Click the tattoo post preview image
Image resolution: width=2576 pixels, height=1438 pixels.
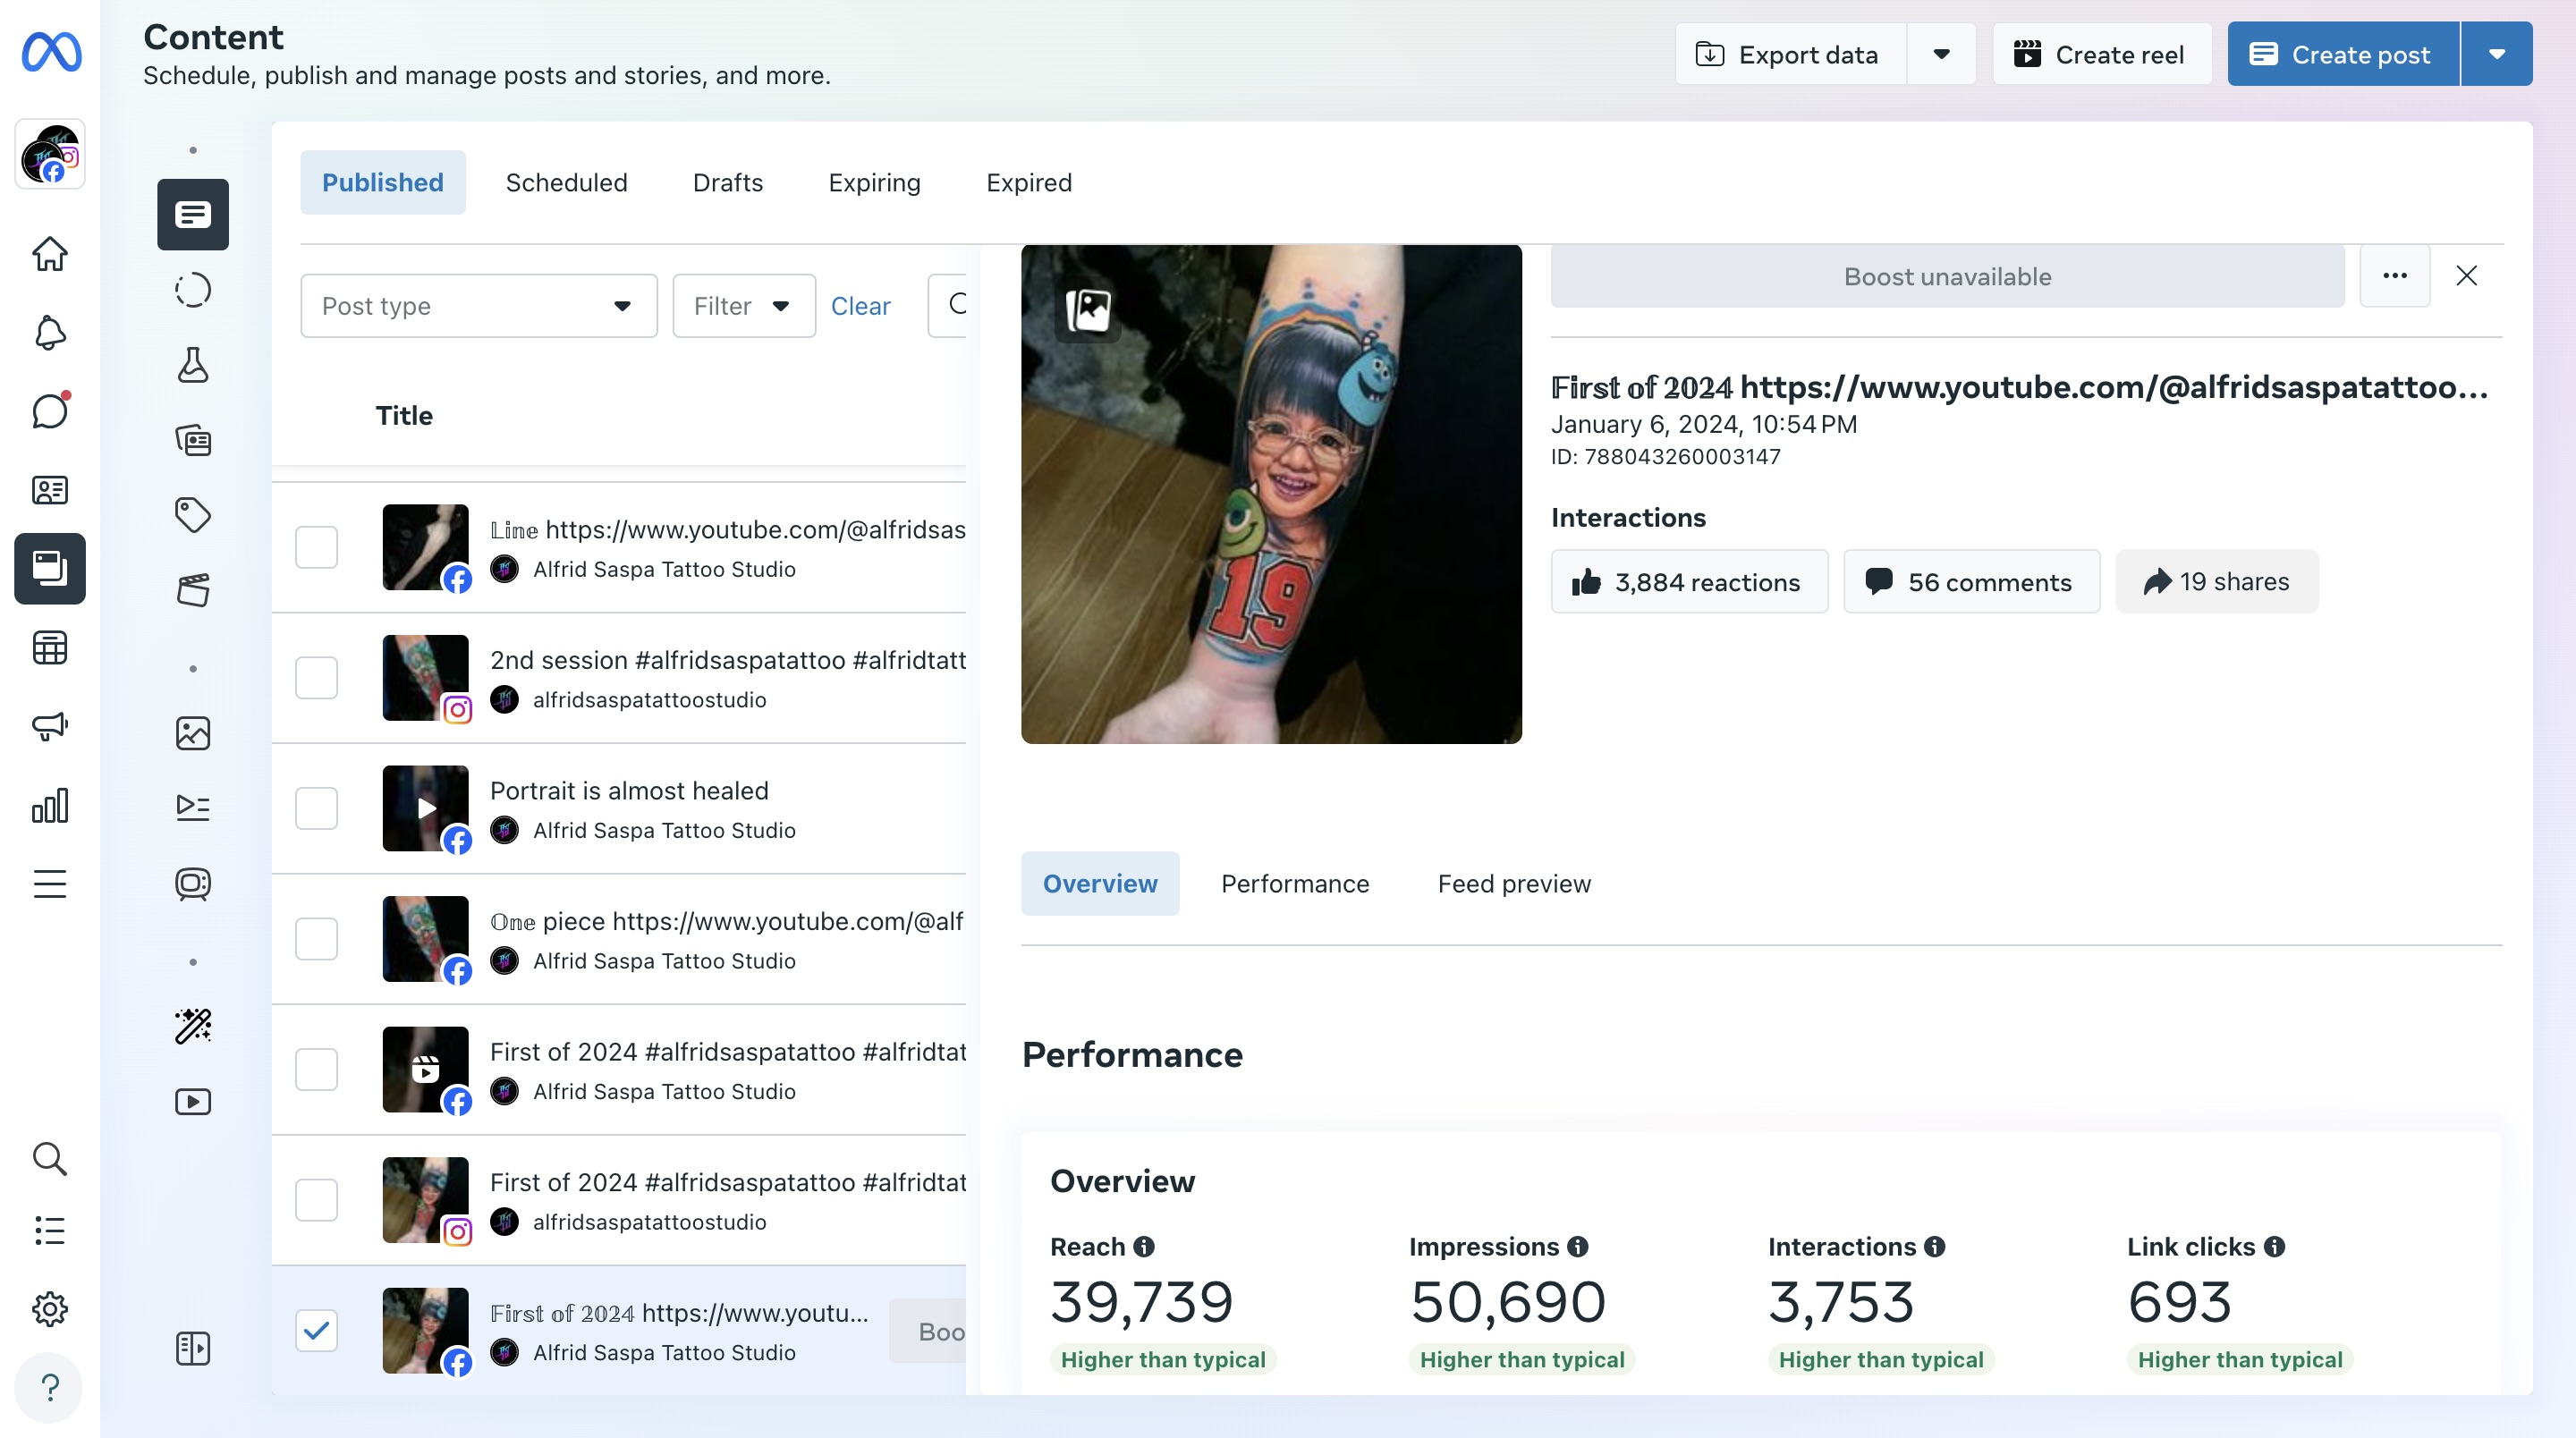coord(1270,494)
